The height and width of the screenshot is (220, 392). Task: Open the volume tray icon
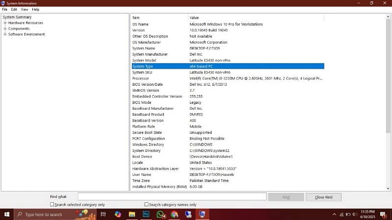click(x=354, y=214)
